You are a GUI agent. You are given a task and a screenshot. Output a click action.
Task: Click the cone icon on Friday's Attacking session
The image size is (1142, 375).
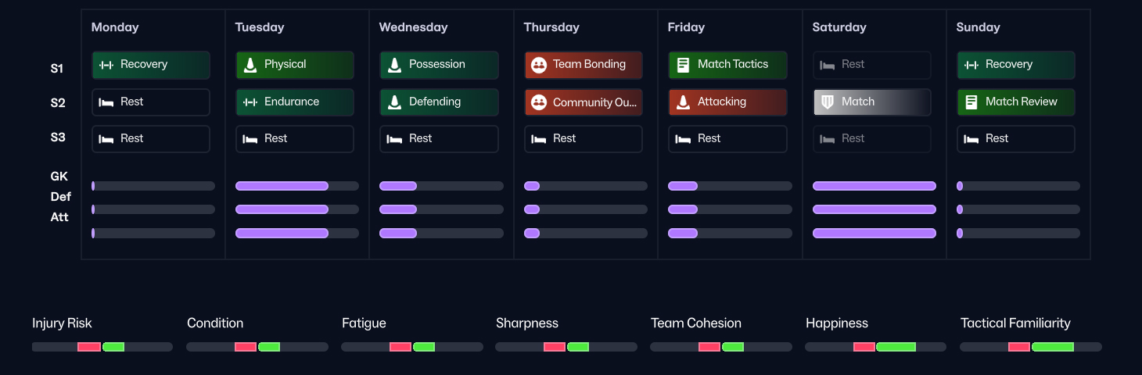pyautogui.click(x=683, y=102)
